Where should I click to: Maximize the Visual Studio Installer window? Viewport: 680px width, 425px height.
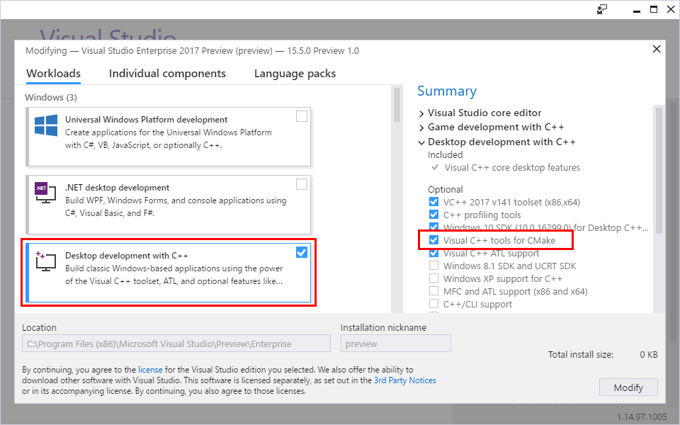click(x=654, y=9)
